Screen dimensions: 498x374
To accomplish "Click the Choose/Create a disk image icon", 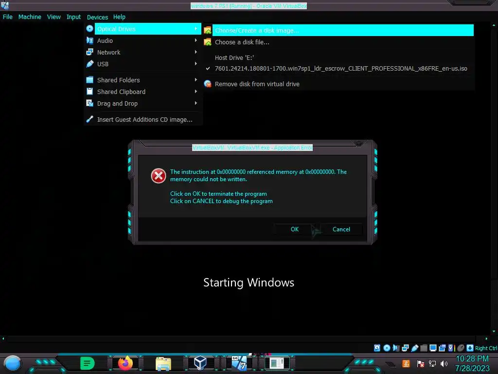I will pyautogui.click(x=207, y=30).
